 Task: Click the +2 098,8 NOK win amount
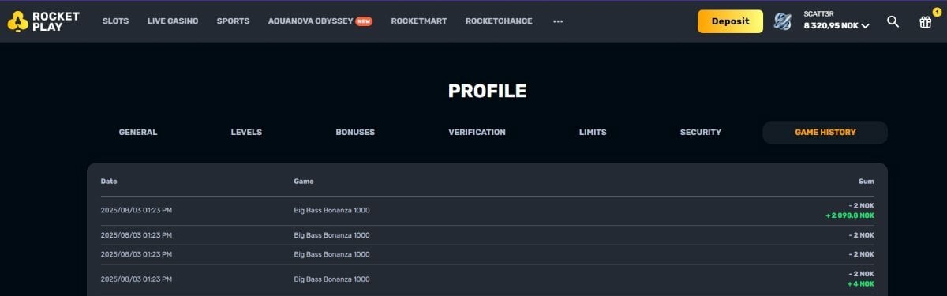pos(850,215)
